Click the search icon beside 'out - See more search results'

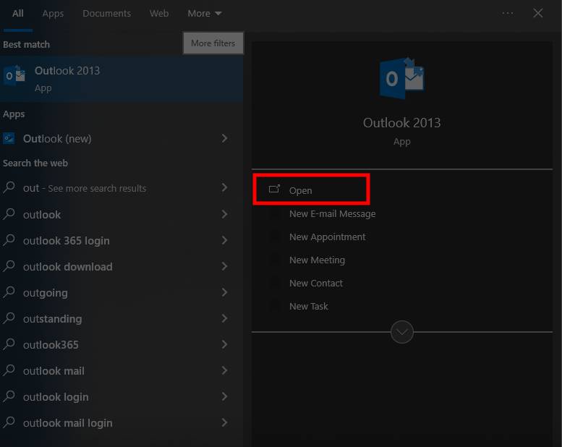(9, 187)
